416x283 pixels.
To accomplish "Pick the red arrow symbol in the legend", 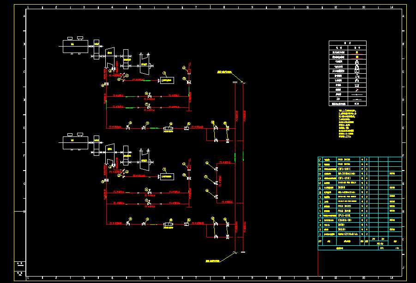I will click(x=357, y=90).
